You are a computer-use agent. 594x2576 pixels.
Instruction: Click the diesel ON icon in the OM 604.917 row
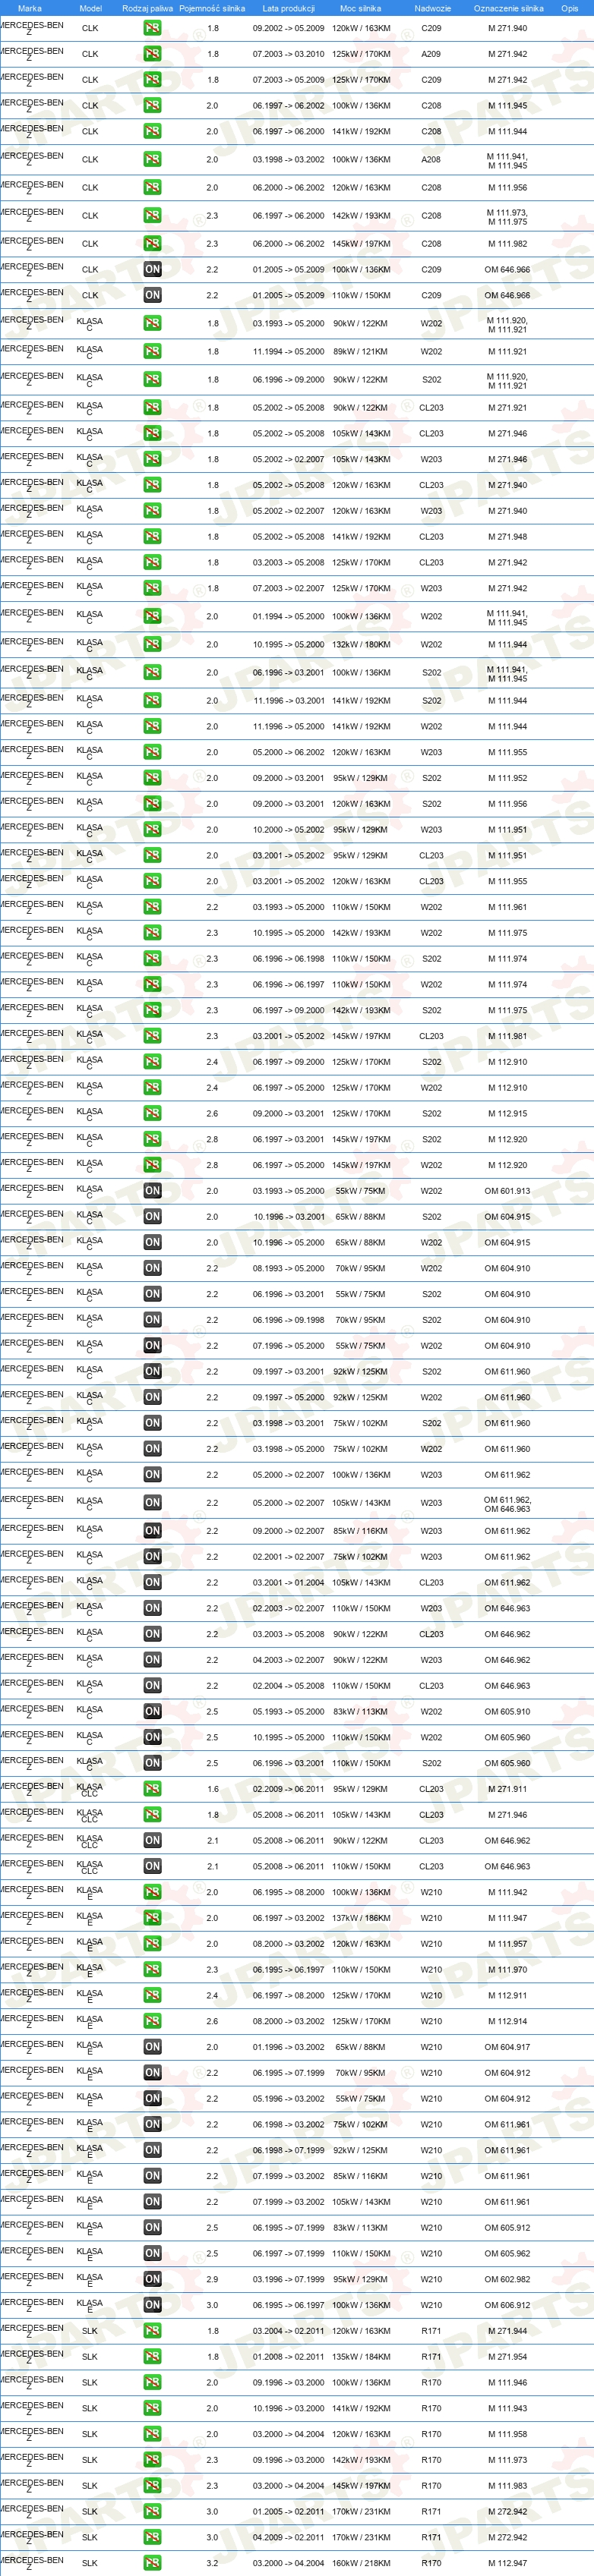point(152,2047)
